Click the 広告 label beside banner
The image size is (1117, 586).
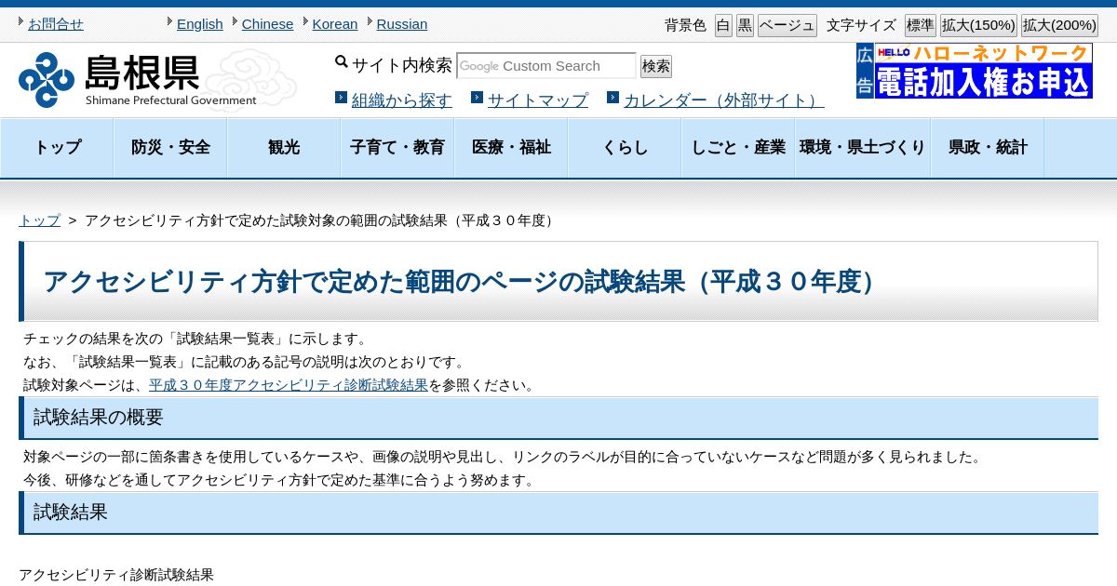point(865,71)
